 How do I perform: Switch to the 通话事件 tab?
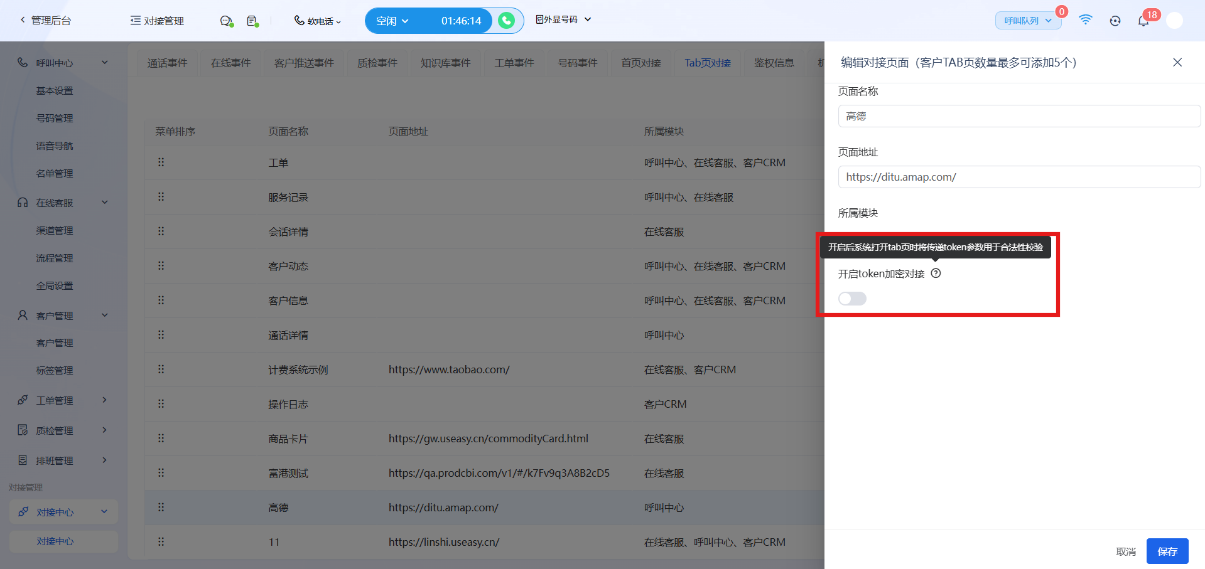[167, 63]
